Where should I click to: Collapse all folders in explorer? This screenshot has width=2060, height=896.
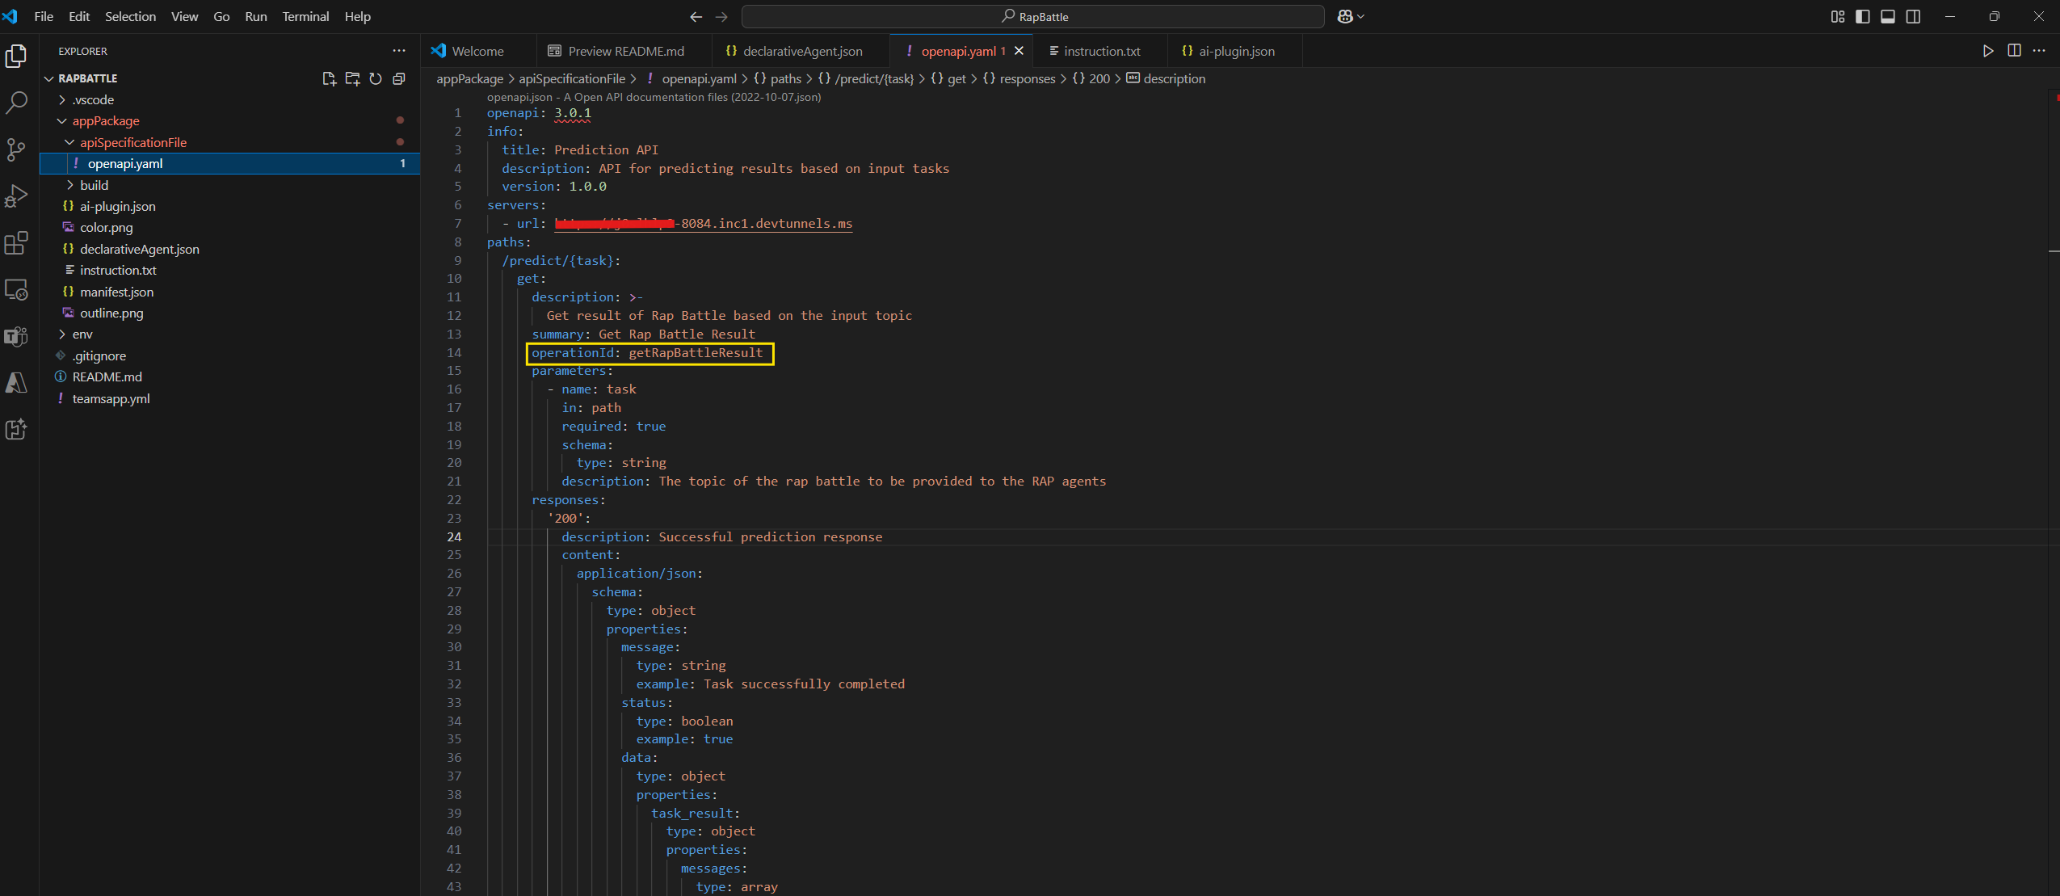pos(398,78)
